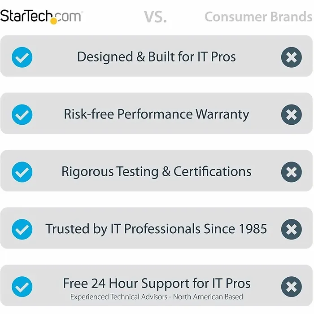
Task: Select the Free 24 Hour Support for IT Pros text
Action: [156, 283]
